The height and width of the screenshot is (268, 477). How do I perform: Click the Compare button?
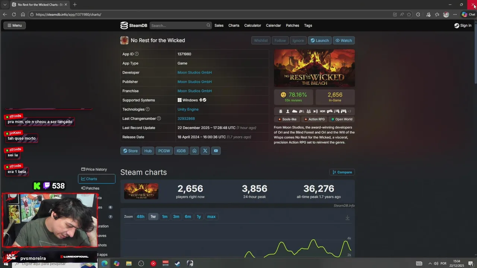coord(342,172)
